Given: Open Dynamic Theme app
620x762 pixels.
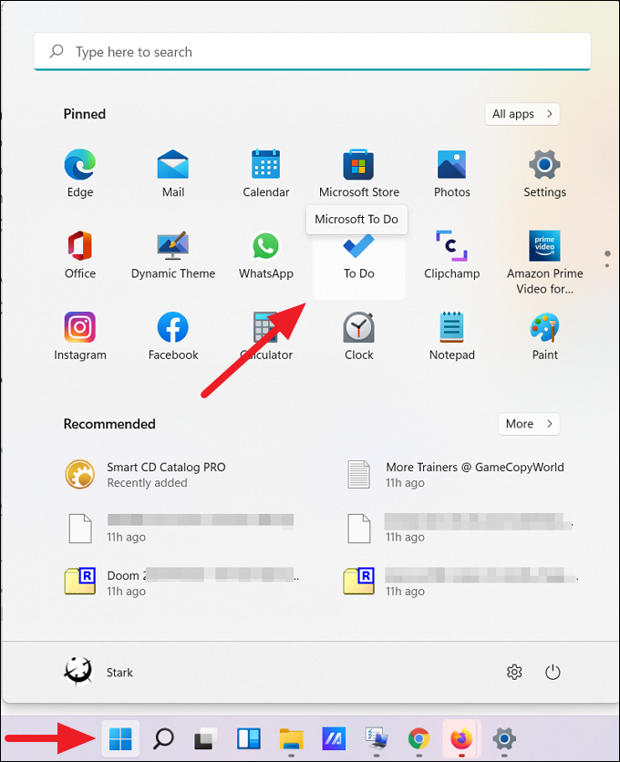Looking at the screenshot, I should coord(173,255).
